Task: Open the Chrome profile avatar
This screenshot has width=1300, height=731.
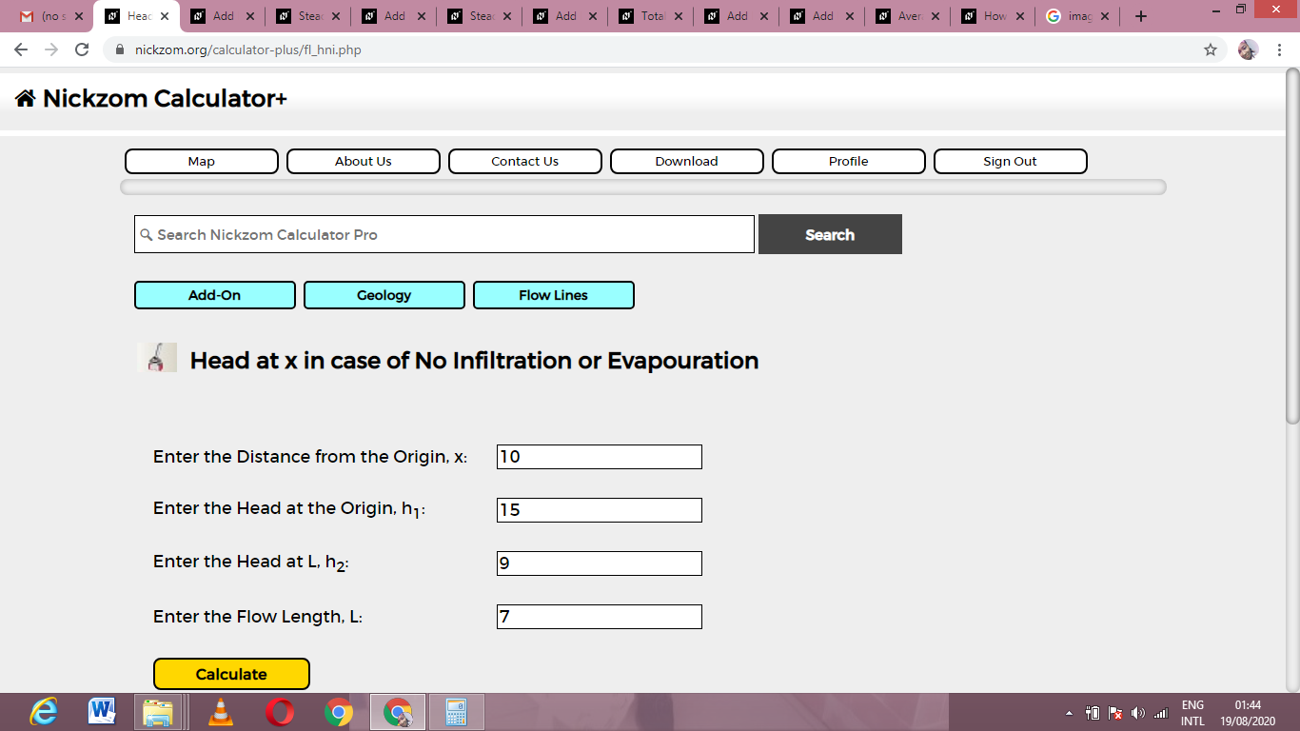Action: coord(1248,49)
